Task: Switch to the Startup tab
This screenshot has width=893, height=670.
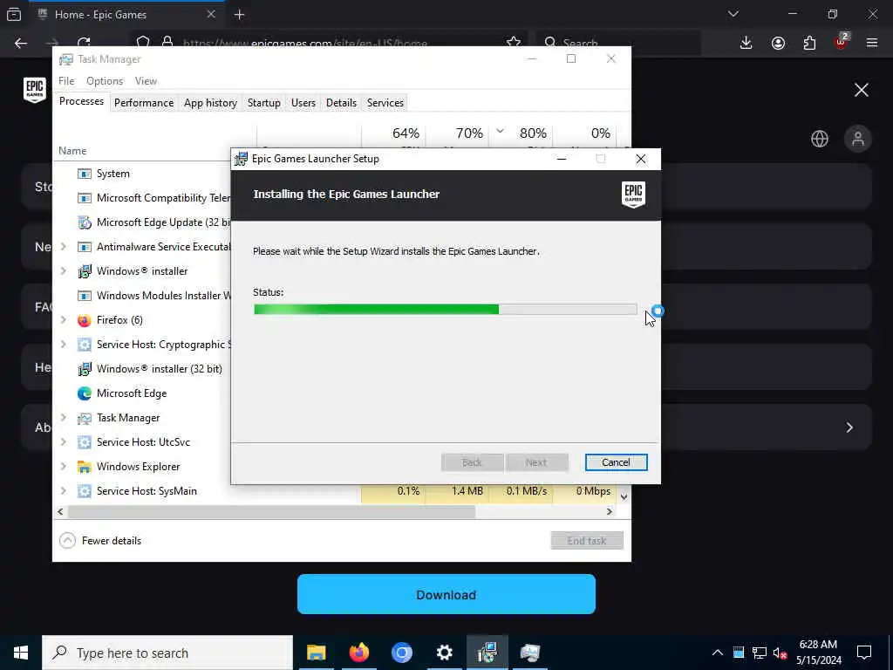Action: [x=263, y=103]
